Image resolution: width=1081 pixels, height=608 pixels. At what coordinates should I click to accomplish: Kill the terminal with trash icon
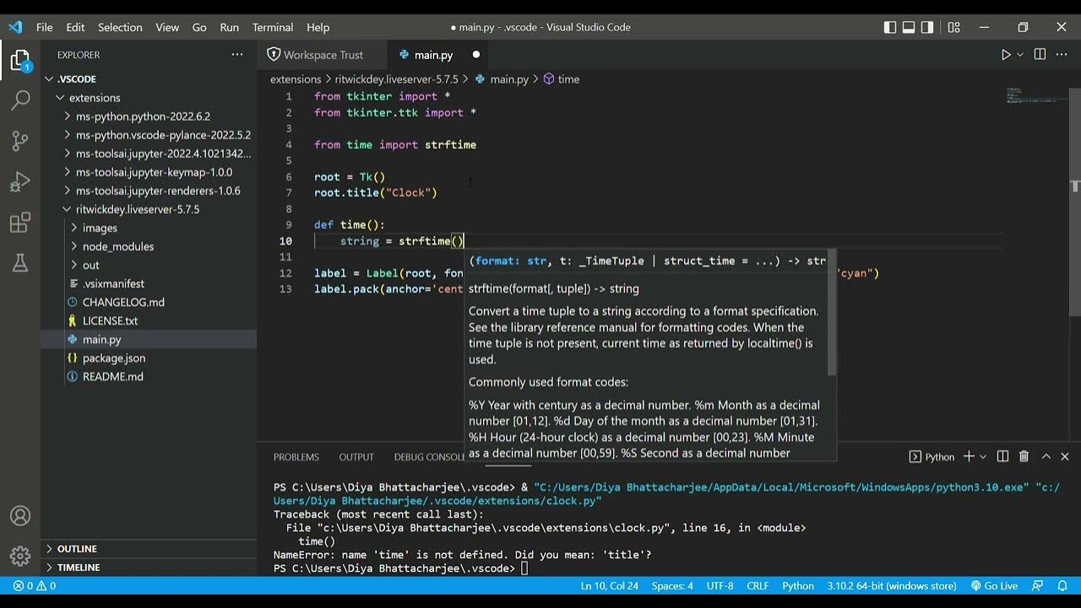(x=1024, y=457)
